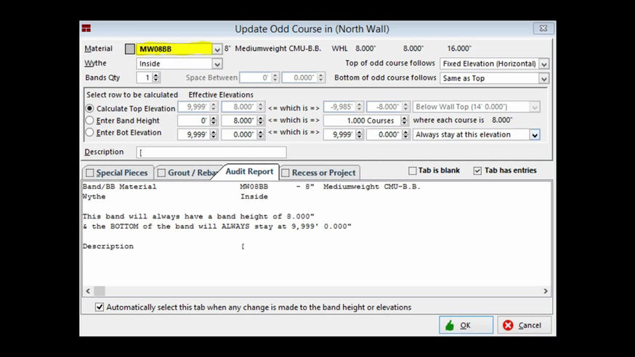
Task: Select Enter Bot Elevation radio button
Action: point(89,132)
